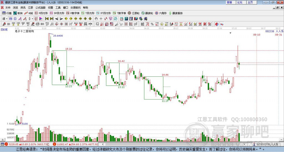284x152 pixels.
Task: Click the save floppy disk icon
Action: pyautogui.click(x=136, y=19)
